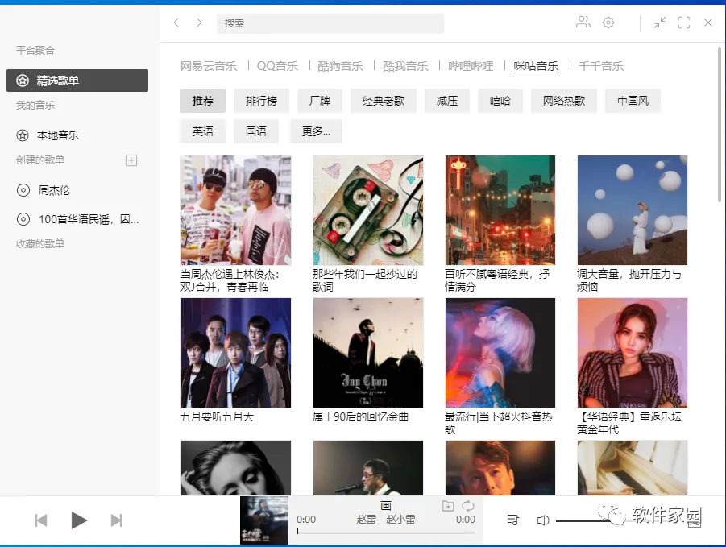726x547 pixels.
Task: Select the 厂牌 category filter
Action: pyautogui.click(x=319, y=101)
